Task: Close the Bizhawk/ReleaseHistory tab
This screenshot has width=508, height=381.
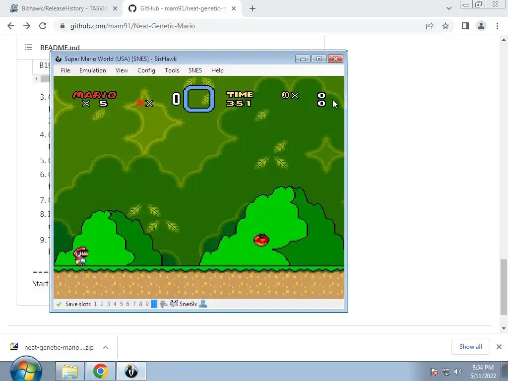Action: [115, 8]
